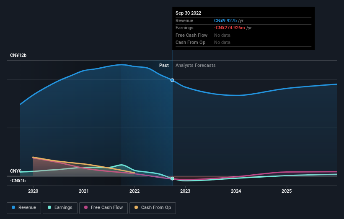Viewport: 344px width, 219px height.
Task: Click the Free Cash Flow tooltip row label
Action: 191,35
